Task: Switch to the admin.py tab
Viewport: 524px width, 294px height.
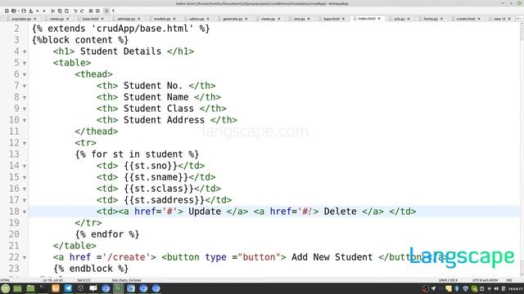Action: tap(196, 19)
